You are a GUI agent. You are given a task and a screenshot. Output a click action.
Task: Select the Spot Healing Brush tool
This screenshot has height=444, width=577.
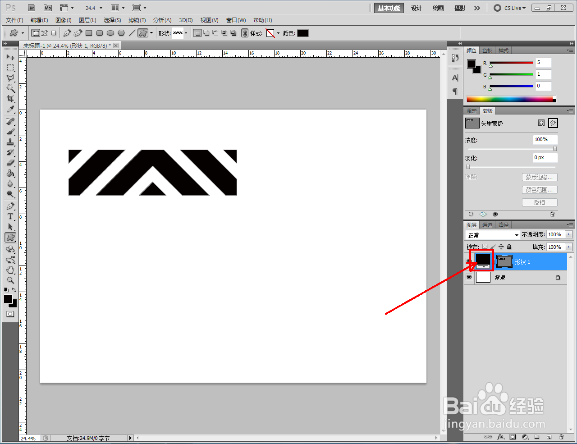point(10,121)
